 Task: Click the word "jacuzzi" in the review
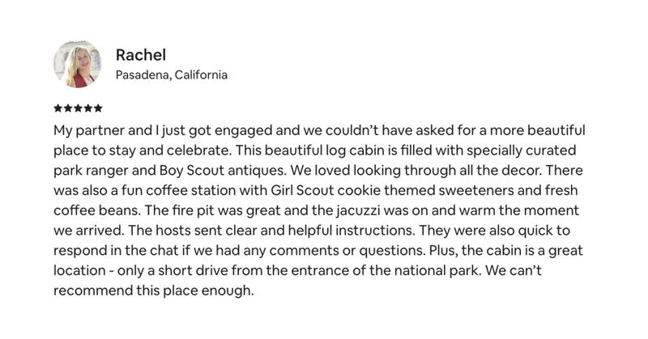click(358, 210)
